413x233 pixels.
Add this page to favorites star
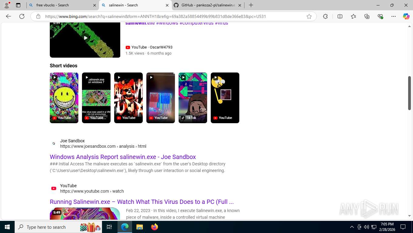click(x=309, y=16)
